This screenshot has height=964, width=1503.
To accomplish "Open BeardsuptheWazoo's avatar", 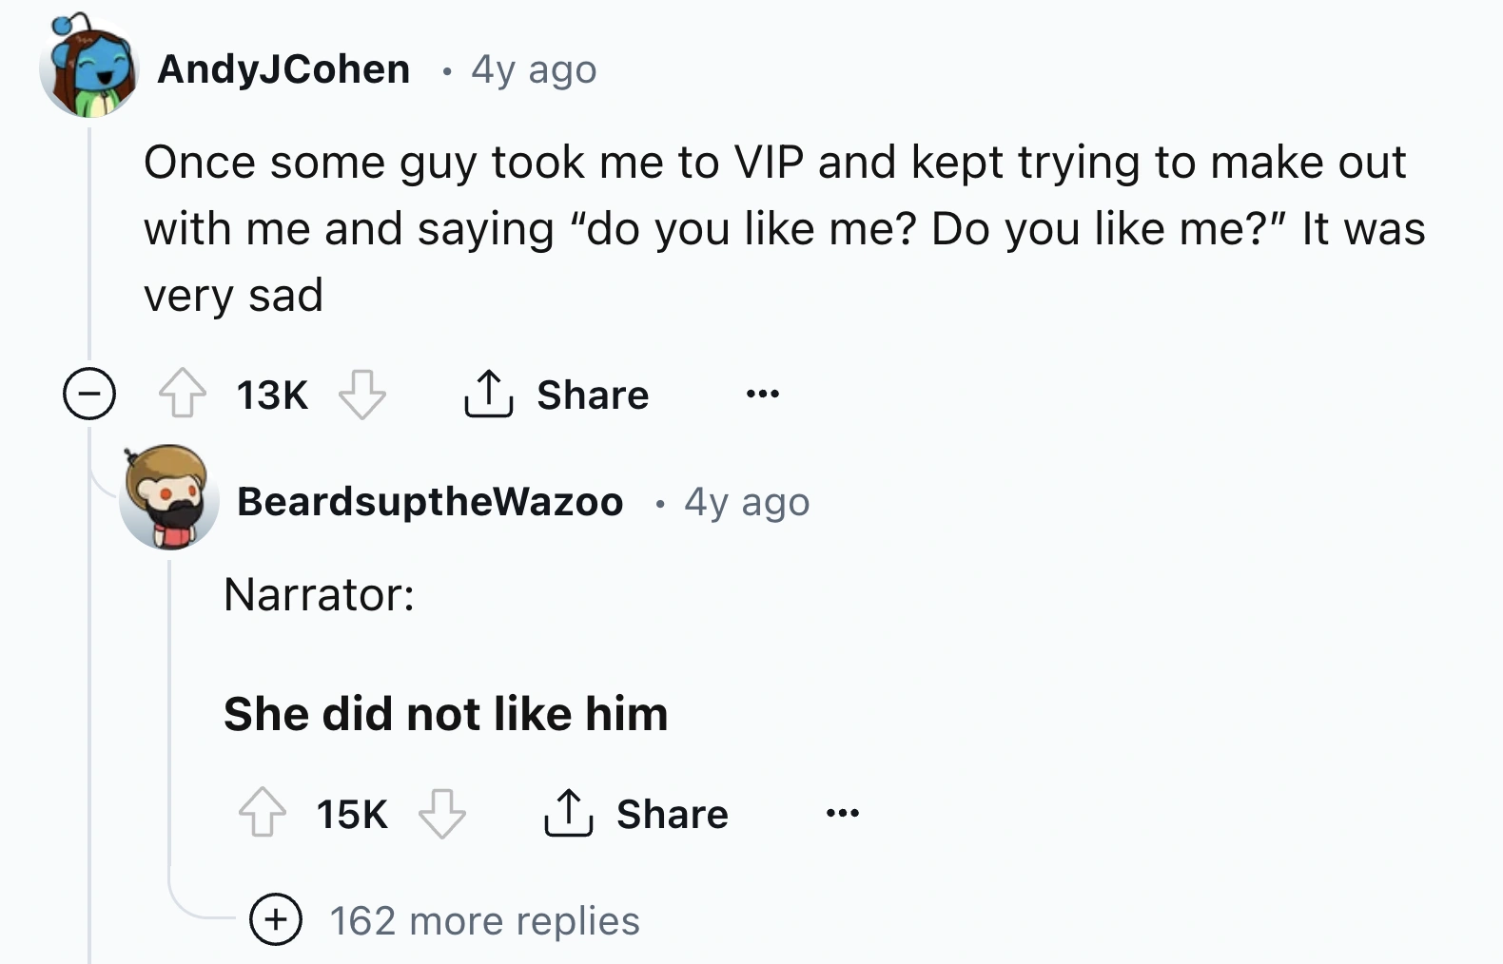I will pyautogui.click(x=169, y=504).
